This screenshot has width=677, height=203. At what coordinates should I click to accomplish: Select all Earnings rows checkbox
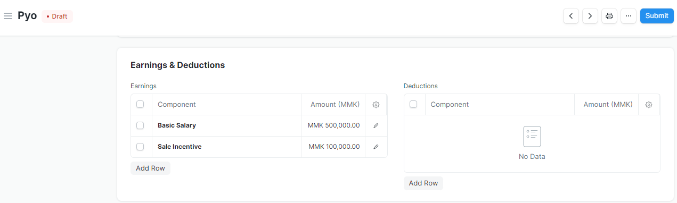click(x=140, y=104)
